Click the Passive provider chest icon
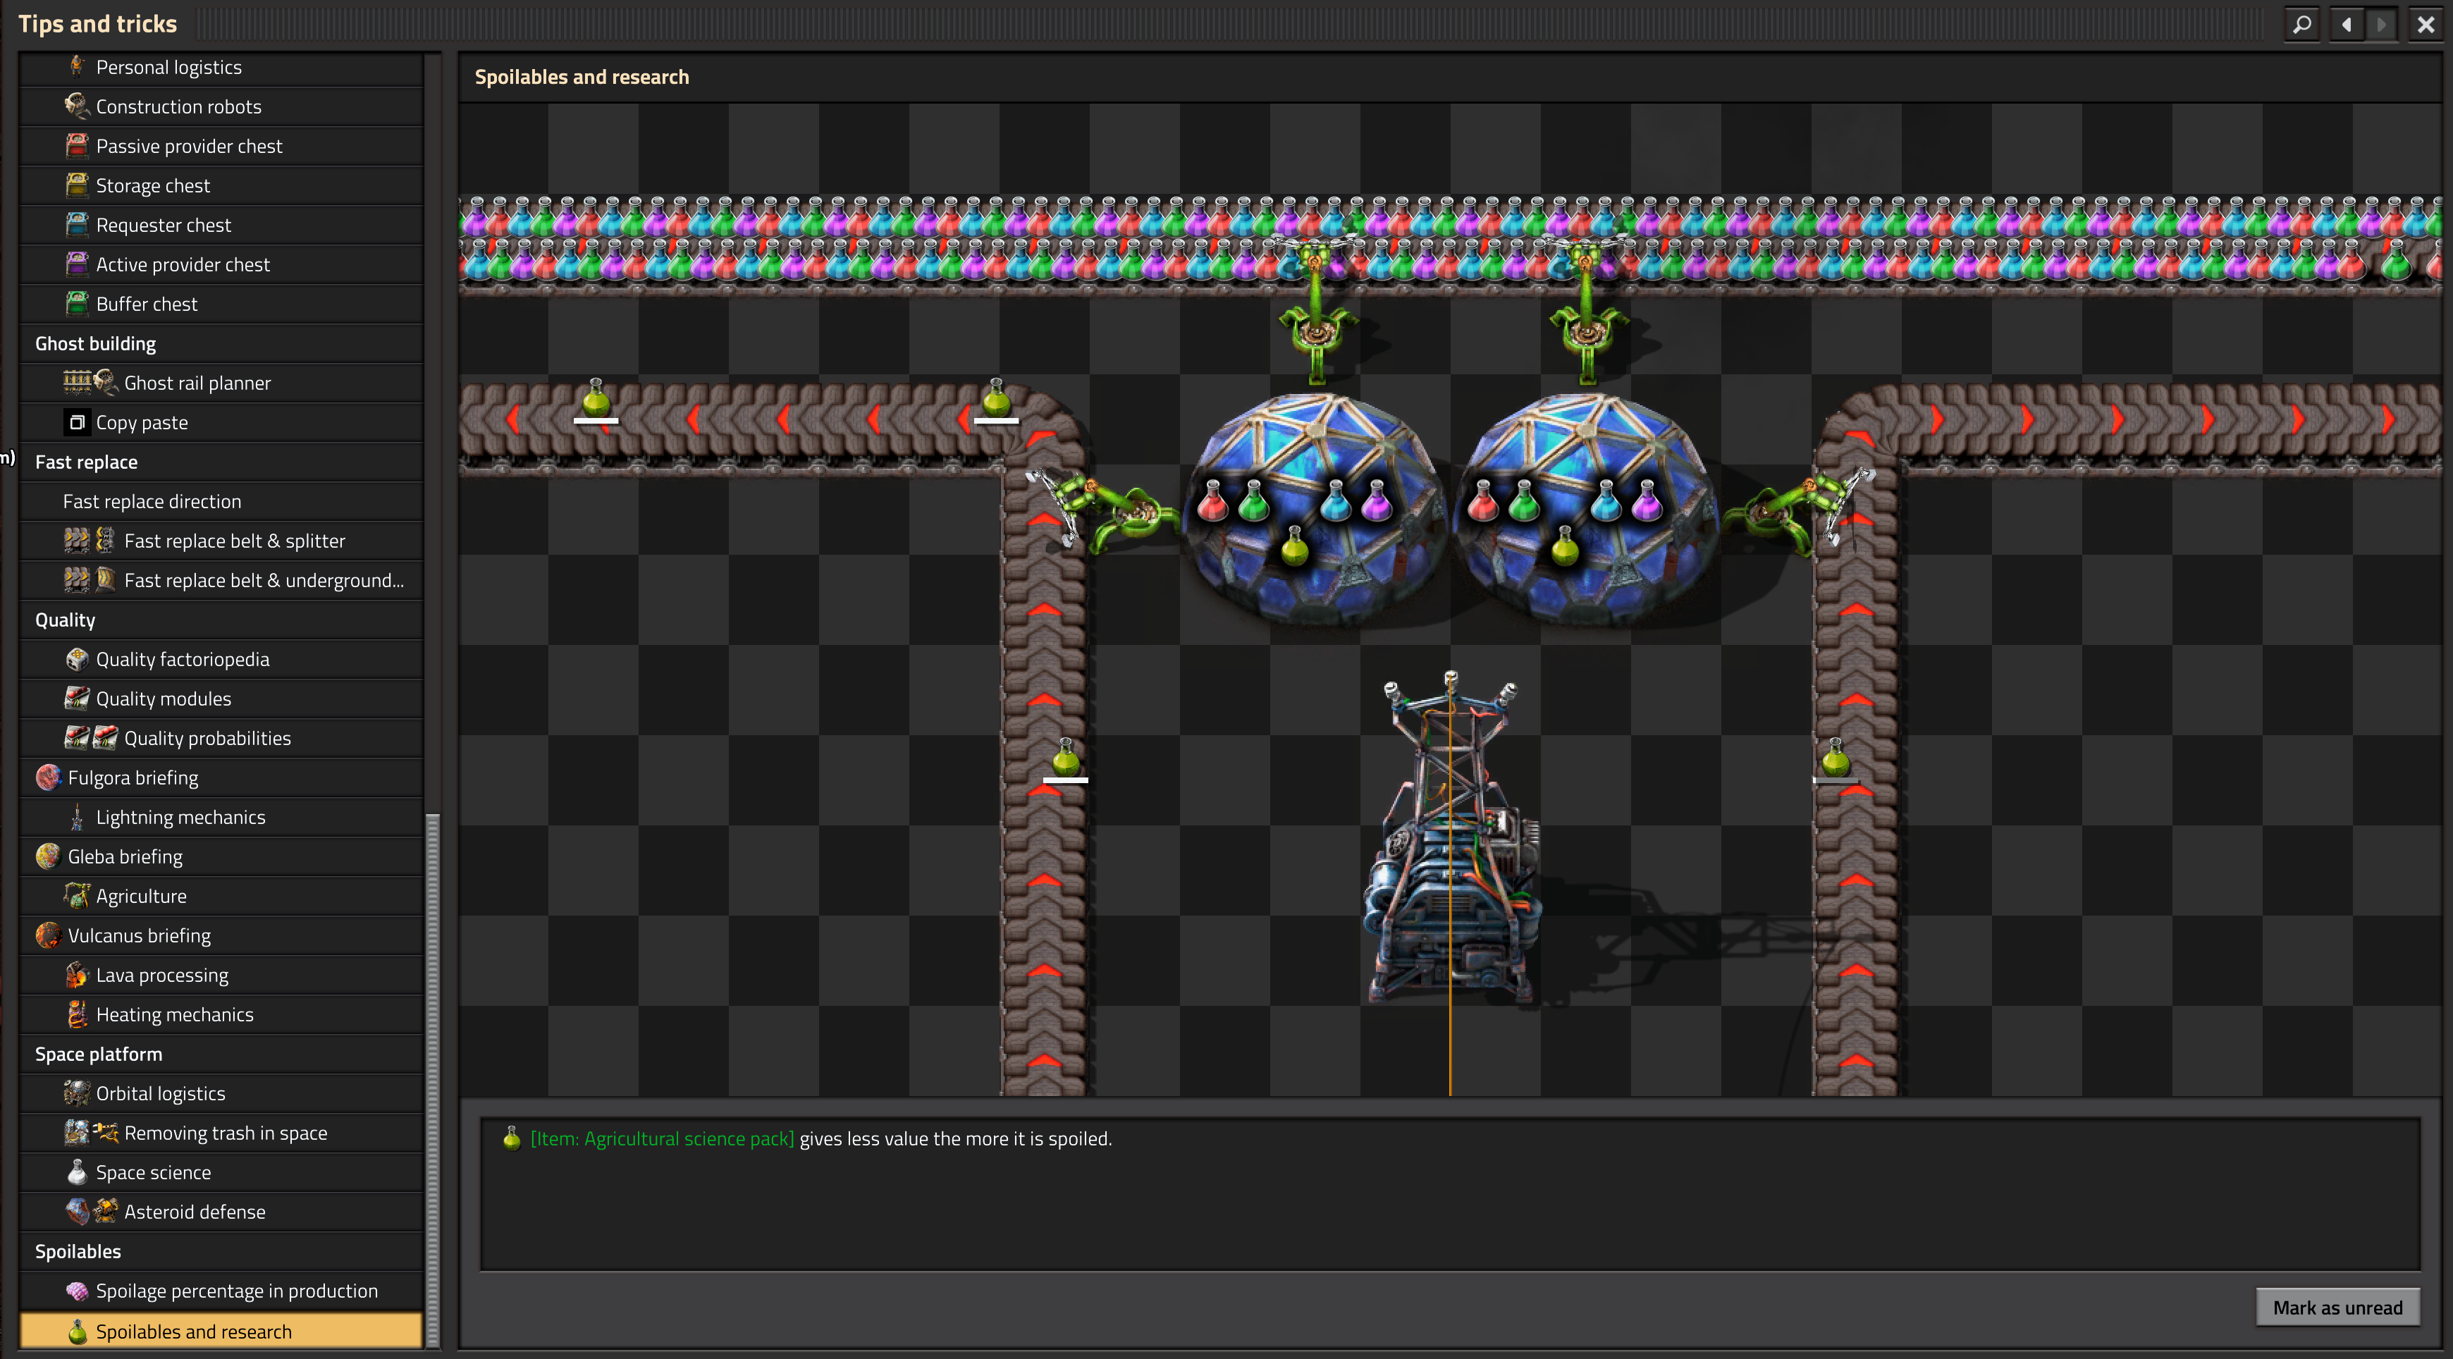Screen dimensions: 2453x1359 77,146
